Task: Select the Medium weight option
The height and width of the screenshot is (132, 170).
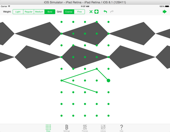Action: coord(39,12)
